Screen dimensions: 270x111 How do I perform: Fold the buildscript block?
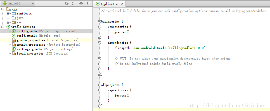pyautogui.click(x=99, y=22)
